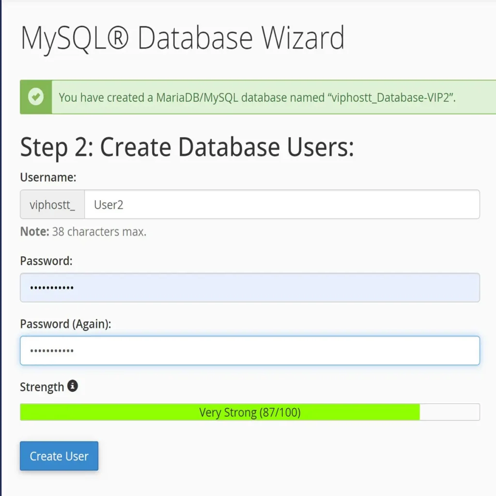Click the viphostt_ username prefix box
Image resolution: width=496 pixels, height=496 pixels.
point(52,204)
